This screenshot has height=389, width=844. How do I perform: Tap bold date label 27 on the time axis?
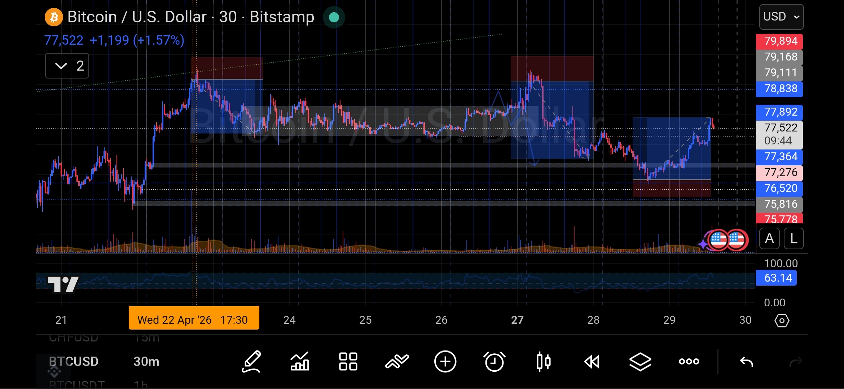coord(518,320)
